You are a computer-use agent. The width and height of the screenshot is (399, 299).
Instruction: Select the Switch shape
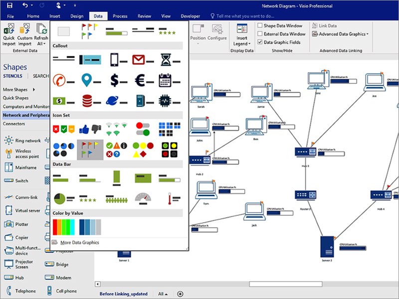click(20, 181)
